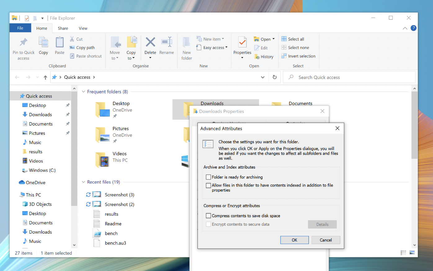433x271 pixels.
Task: Enable Folder is ready for archiving
Action: (208, 177)
